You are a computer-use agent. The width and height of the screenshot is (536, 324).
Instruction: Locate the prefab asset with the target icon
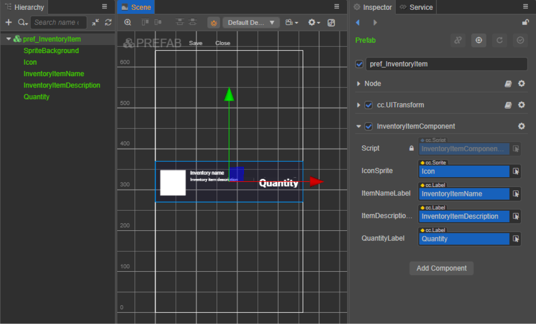479,40
